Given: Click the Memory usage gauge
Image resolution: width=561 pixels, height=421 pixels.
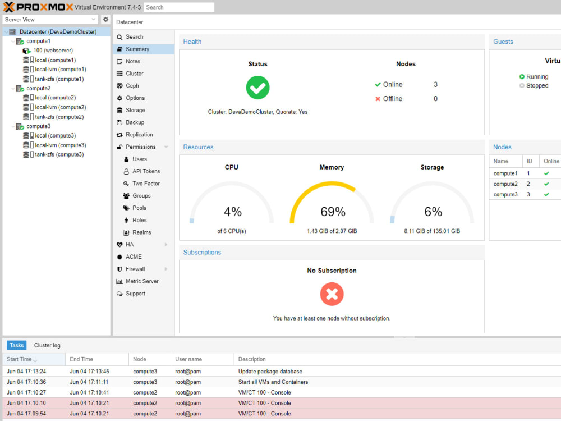Looking at the screenshot, I should (332, 203).
